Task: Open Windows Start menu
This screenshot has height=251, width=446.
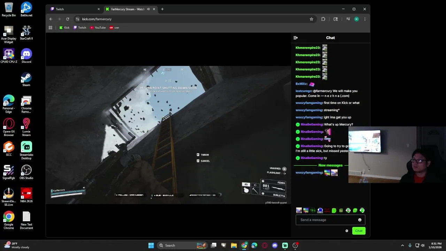Action: point(151,245)
